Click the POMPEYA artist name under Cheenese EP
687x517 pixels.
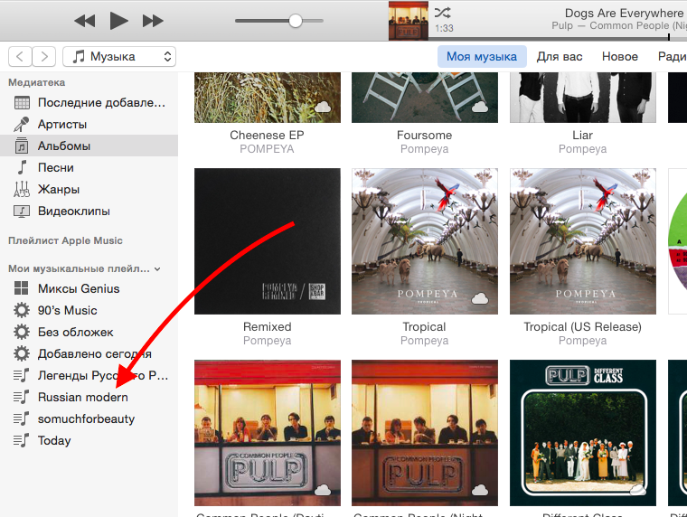pos(267,149)
